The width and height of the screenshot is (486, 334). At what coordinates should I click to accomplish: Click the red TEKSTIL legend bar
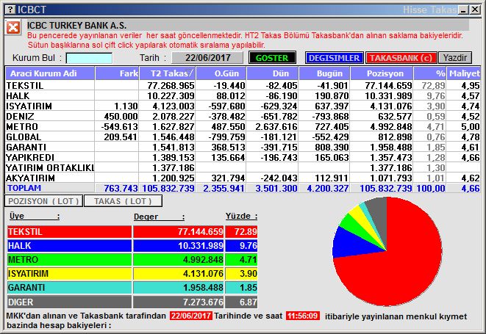pos(69,232)
